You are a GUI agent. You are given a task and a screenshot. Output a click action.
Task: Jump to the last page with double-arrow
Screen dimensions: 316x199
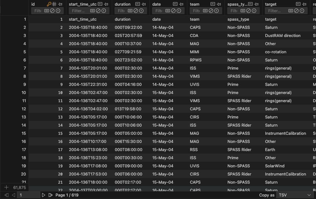[50, 195]
